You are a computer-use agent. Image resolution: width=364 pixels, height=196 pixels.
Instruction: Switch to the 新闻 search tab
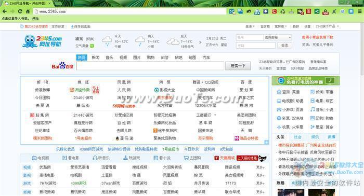[x=95, y=58]
